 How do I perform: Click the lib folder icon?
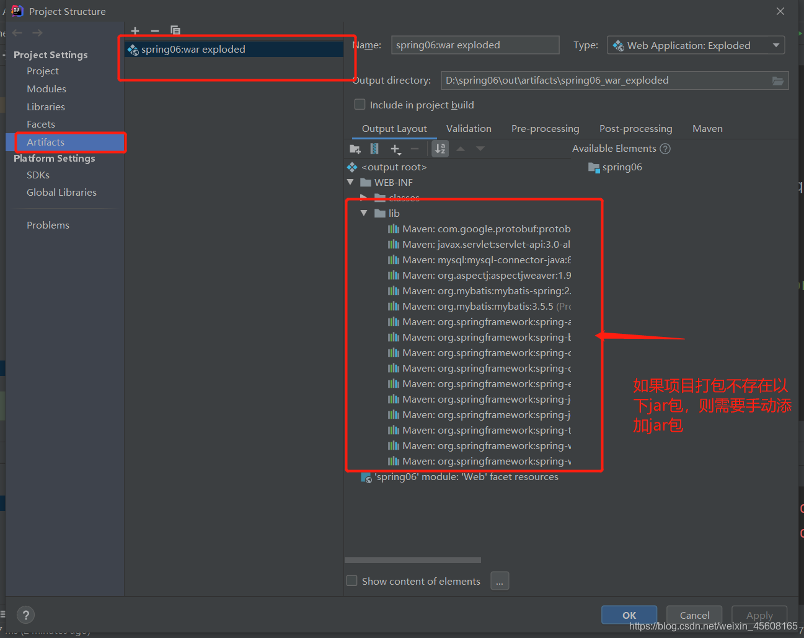pyautogui.click(x=380, y=214)
